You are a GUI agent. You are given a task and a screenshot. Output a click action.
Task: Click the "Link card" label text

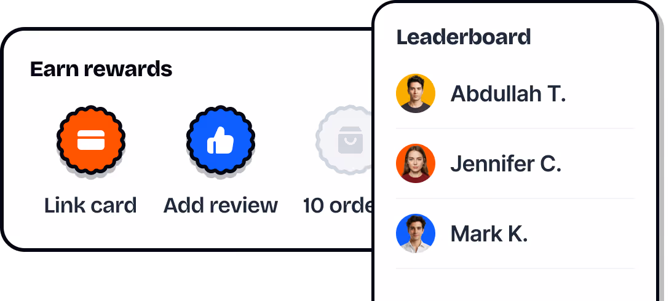click(x=90, y=206)
